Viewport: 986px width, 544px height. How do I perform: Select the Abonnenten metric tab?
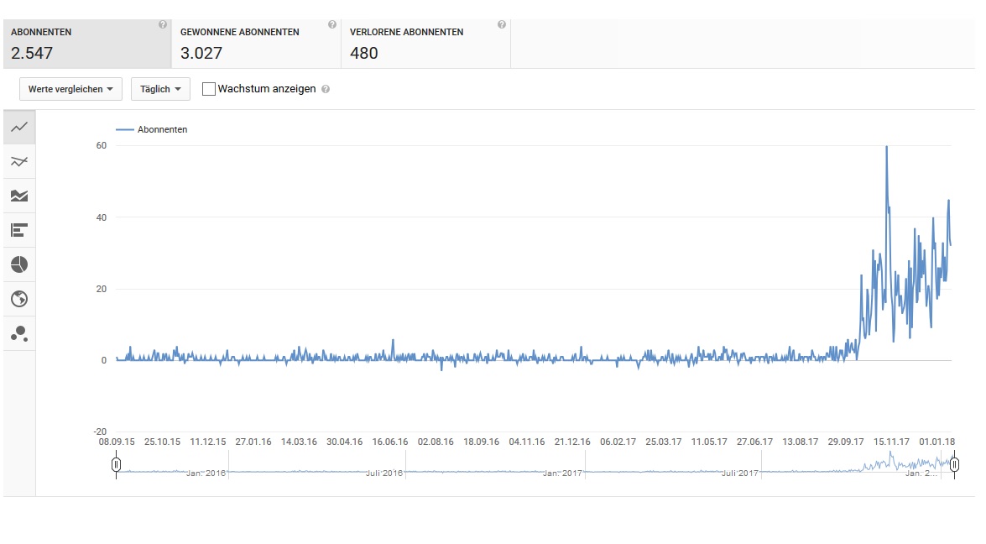point(86,44)
